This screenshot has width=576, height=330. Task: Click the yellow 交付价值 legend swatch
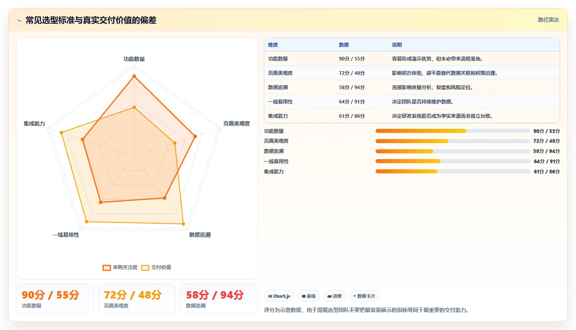(145, 267)
